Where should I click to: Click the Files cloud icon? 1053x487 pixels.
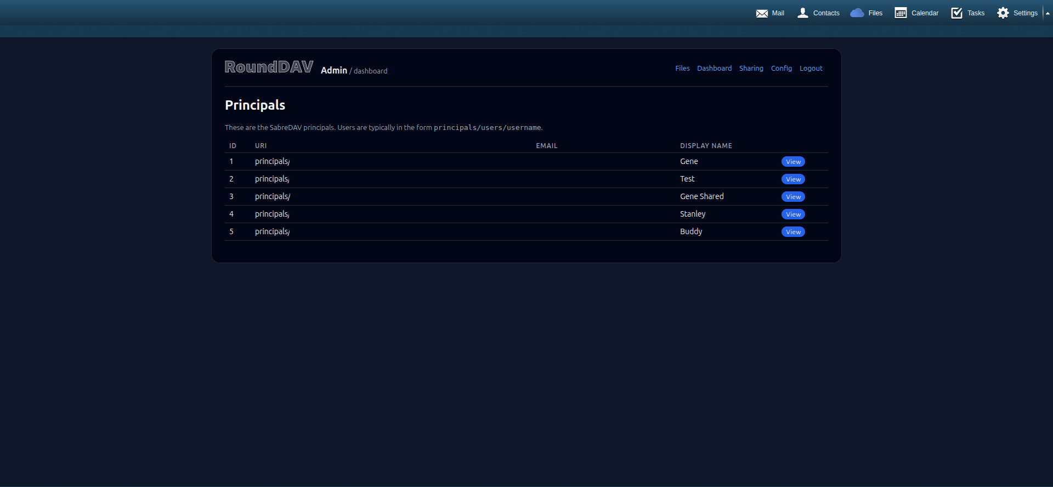pyautogui.click(x=857, y=13)
